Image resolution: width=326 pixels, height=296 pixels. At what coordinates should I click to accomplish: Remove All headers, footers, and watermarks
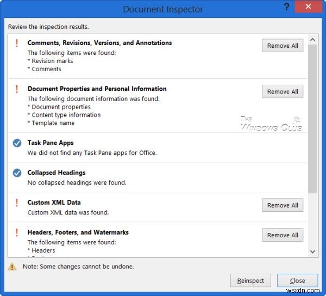(x=283, y=235)
